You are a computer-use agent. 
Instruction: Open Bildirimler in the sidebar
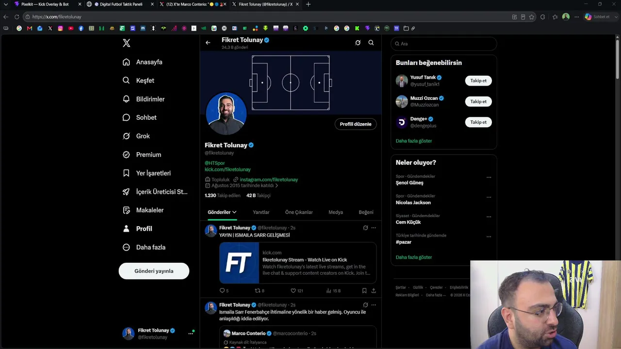coord(144,99)
